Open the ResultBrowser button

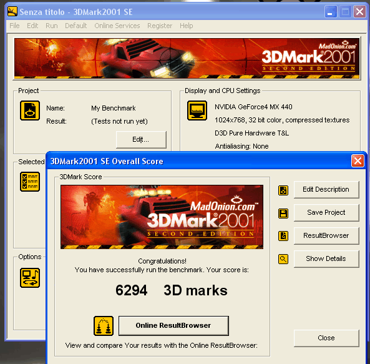pyautogui.click(x=326, y=235)
